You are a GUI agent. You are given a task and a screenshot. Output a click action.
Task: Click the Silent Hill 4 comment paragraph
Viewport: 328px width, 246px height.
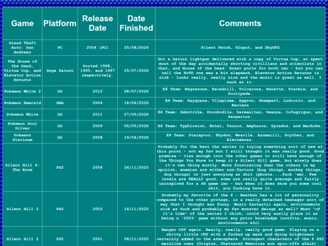240,168
